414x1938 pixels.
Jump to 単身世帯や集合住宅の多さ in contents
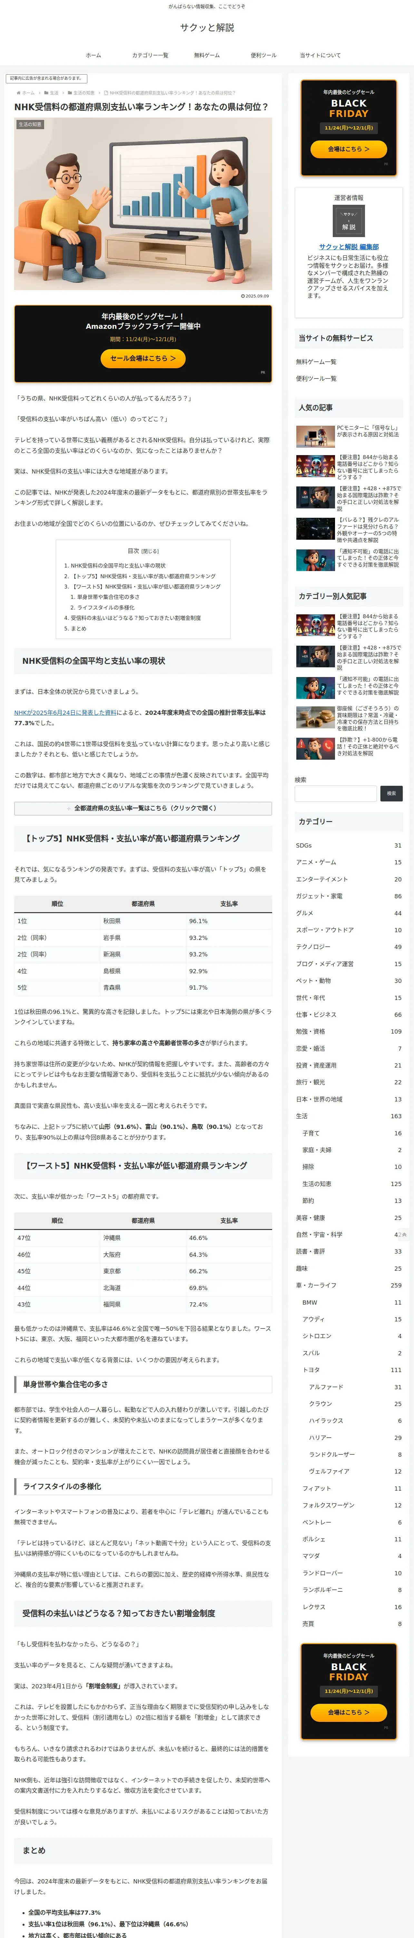point(108,597)
